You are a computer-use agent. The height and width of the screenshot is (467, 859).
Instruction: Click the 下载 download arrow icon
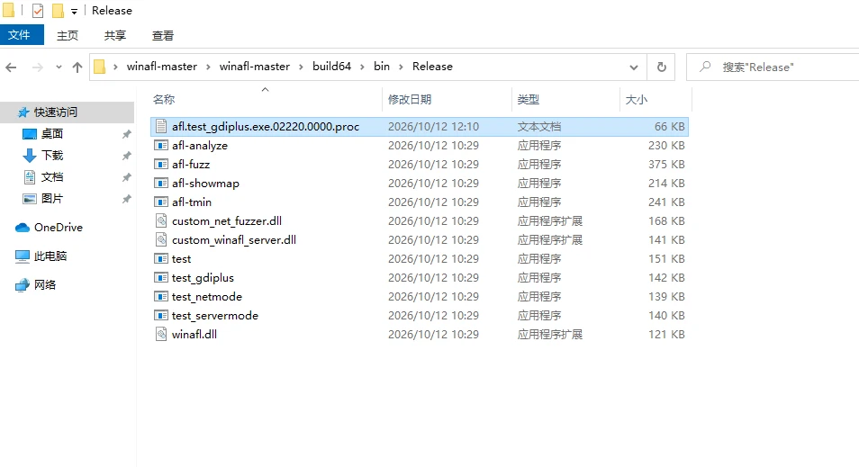30,156
